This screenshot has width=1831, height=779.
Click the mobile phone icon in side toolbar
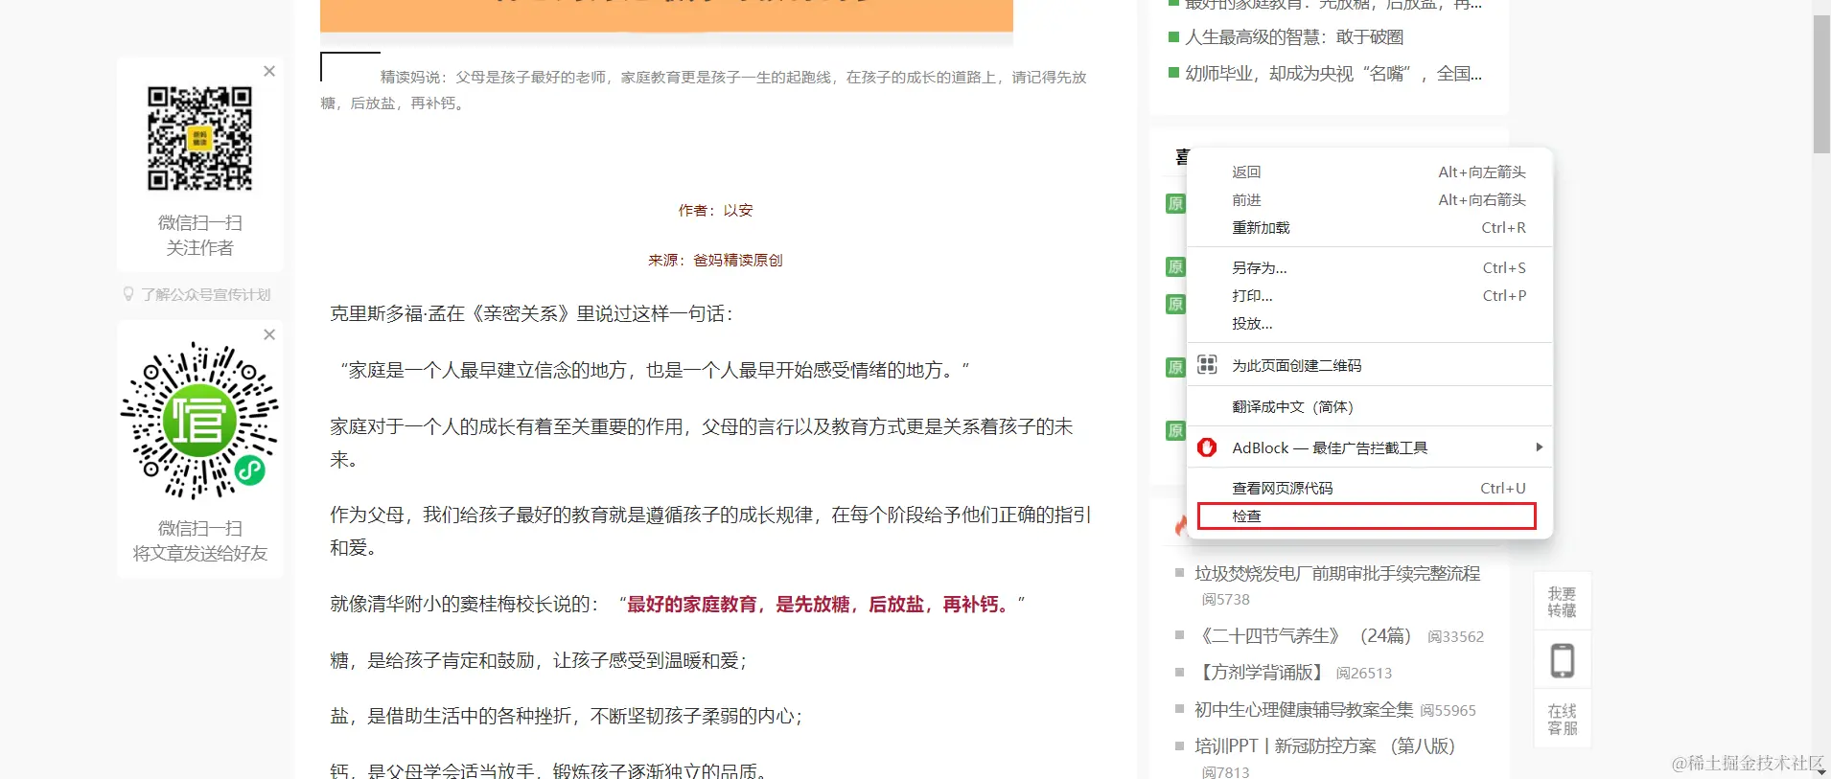pos(1563,660)
